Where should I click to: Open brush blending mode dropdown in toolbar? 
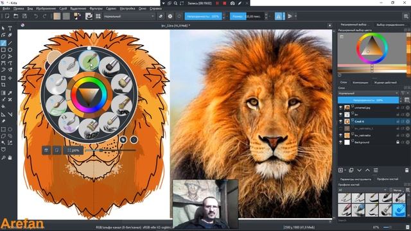[128, 16]
